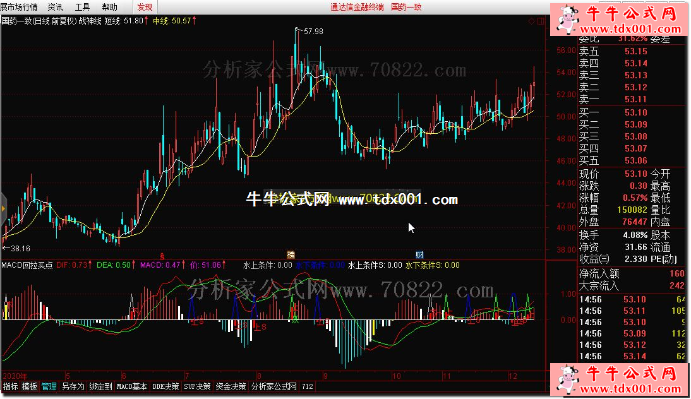Screen dimensions: 691x399
Task: Select the 14:56 trade at 53.11
Action: tap(632, 311)
